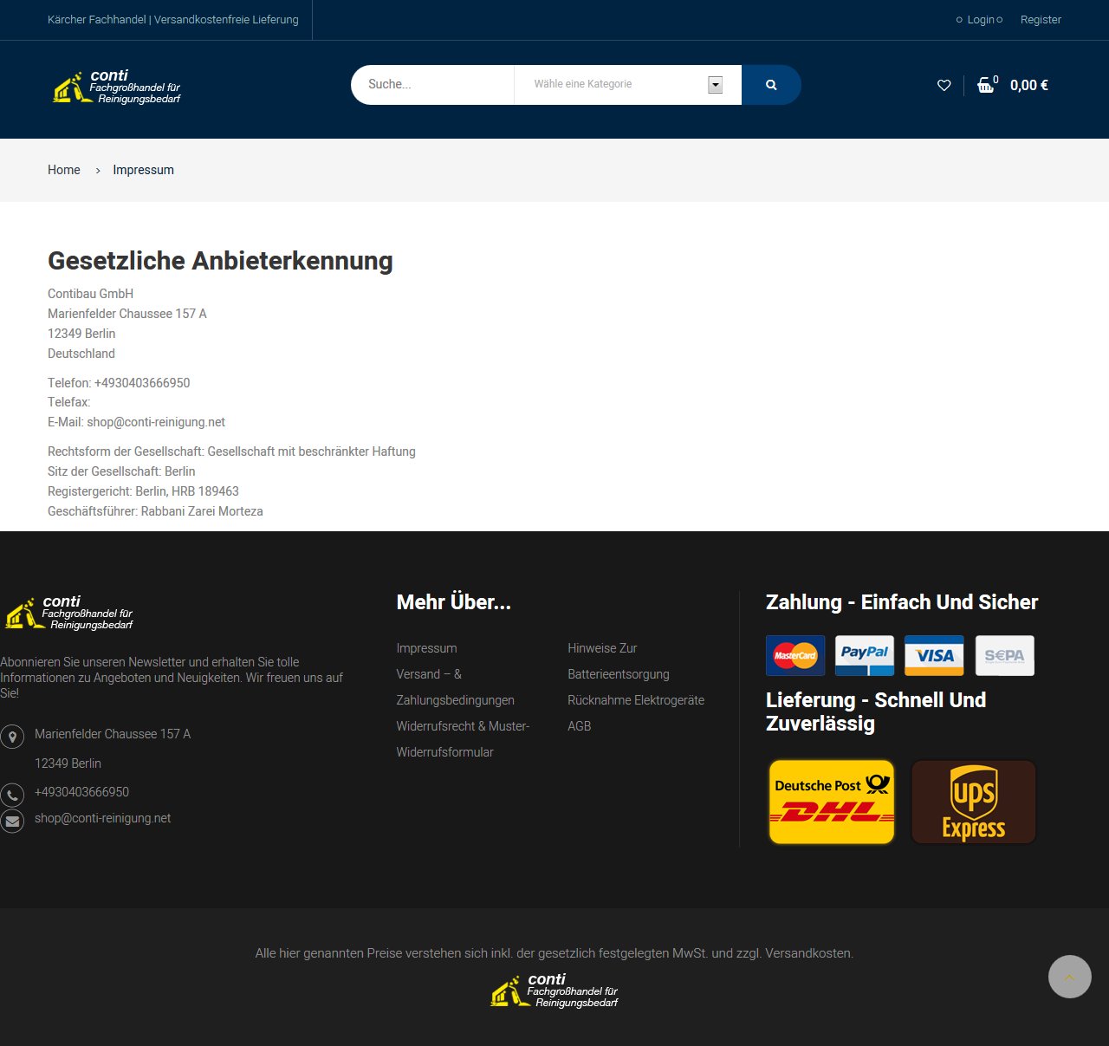
Task: Click the category dropdown arrow
Action: click(716, 85)
